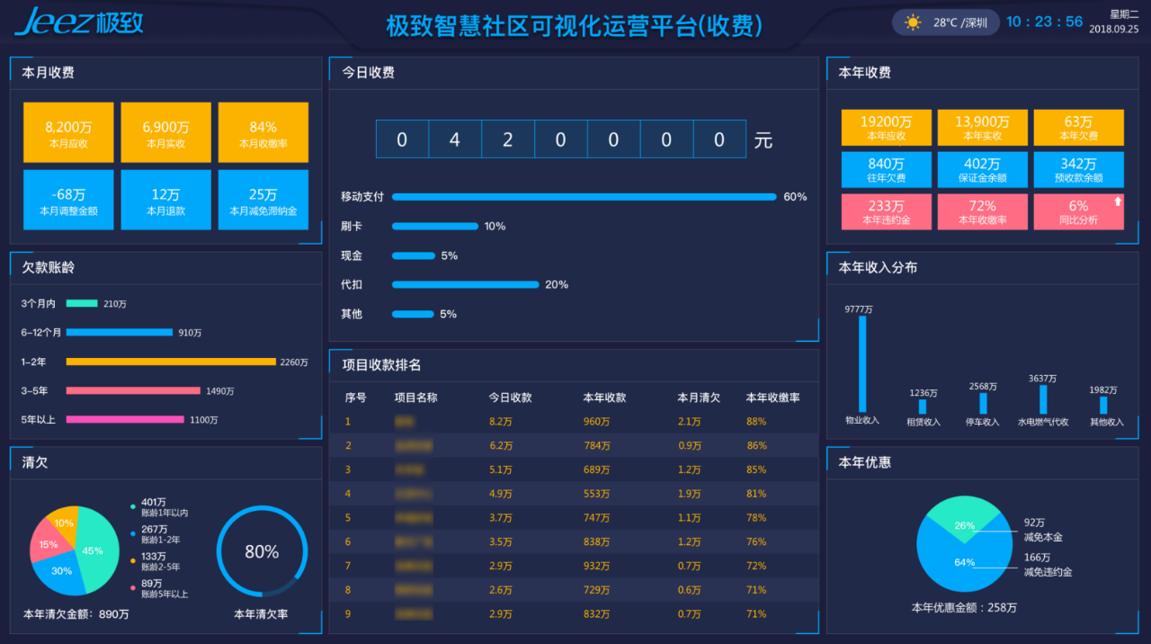The height and width of the screenshot is (644, 1151).
Task: Select ranking row 6 with 838万
Action: (x=574, y=542)
